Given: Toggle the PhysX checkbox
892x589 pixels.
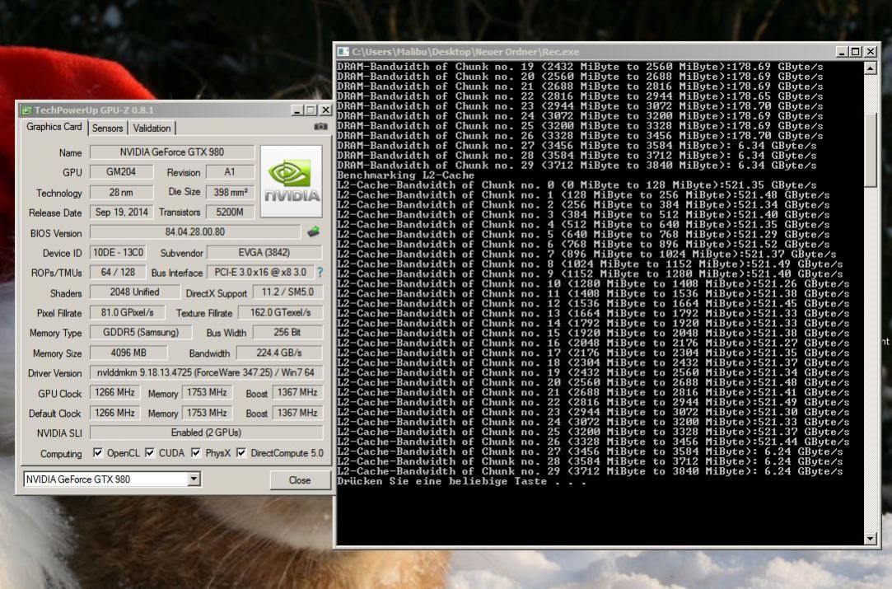Looking at the screenshot, I should (x=196, y=453).
